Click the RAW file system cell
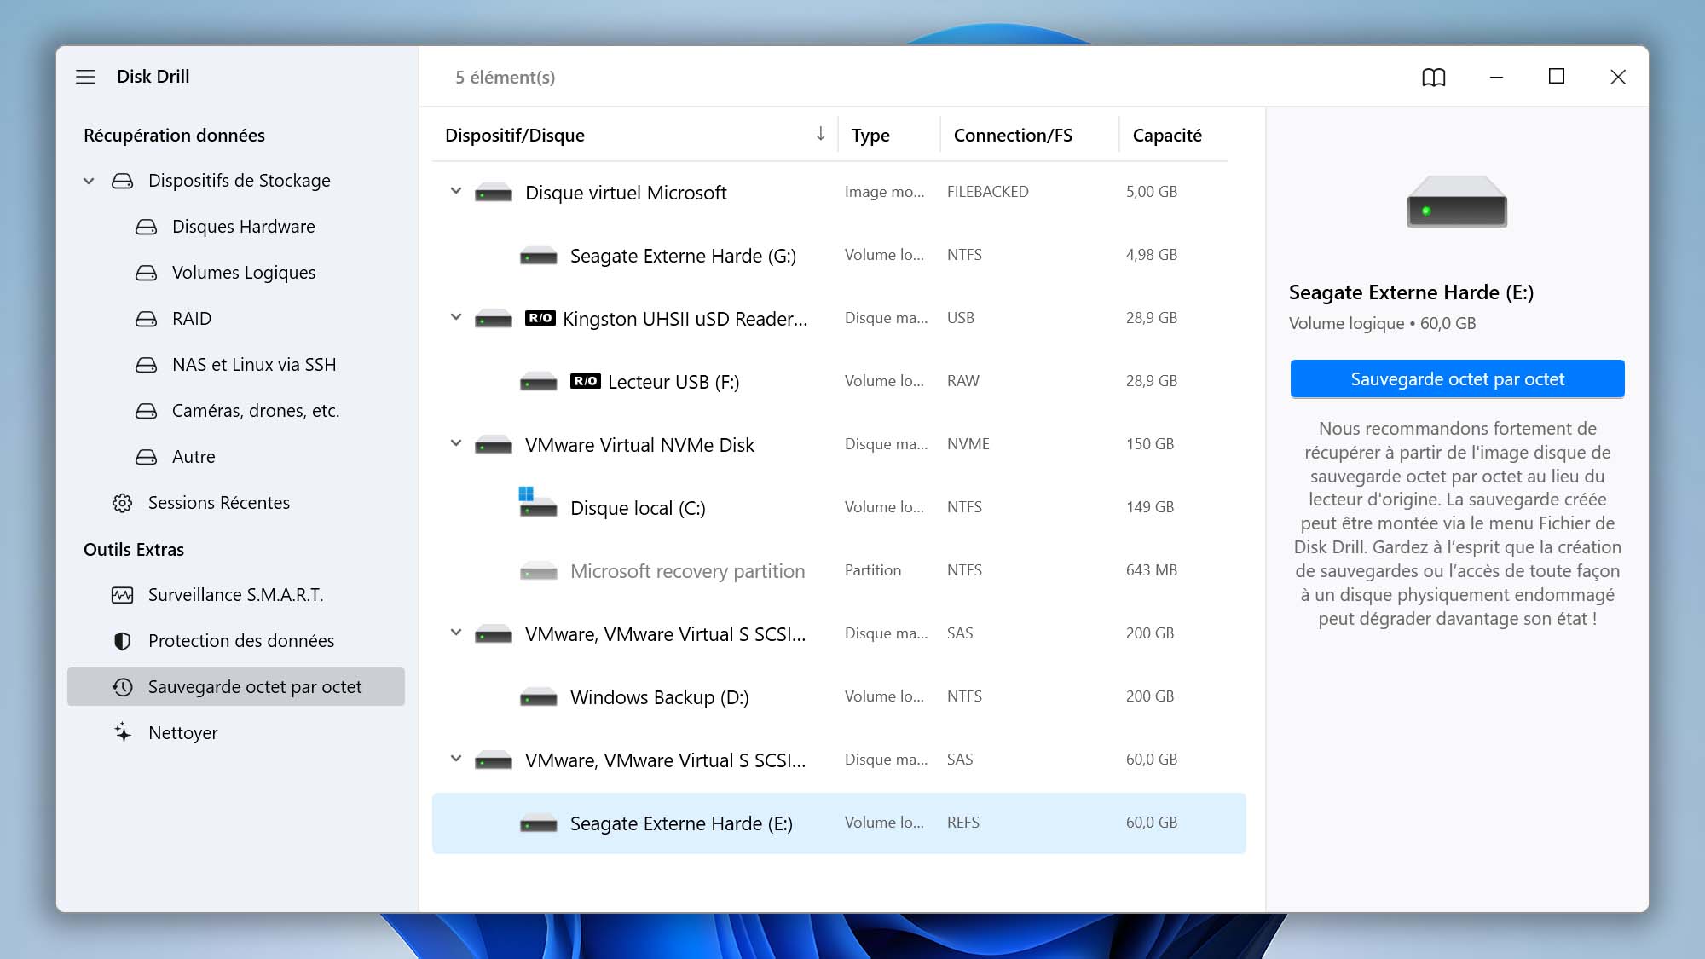The image size is (1705, 959). (x=963, y=381)
